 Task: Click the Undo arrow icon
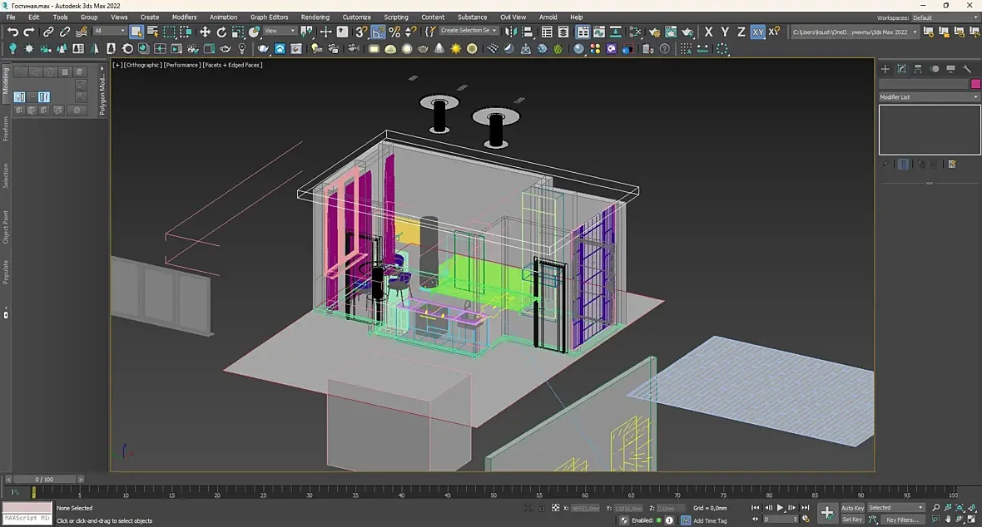coord(12,32)
